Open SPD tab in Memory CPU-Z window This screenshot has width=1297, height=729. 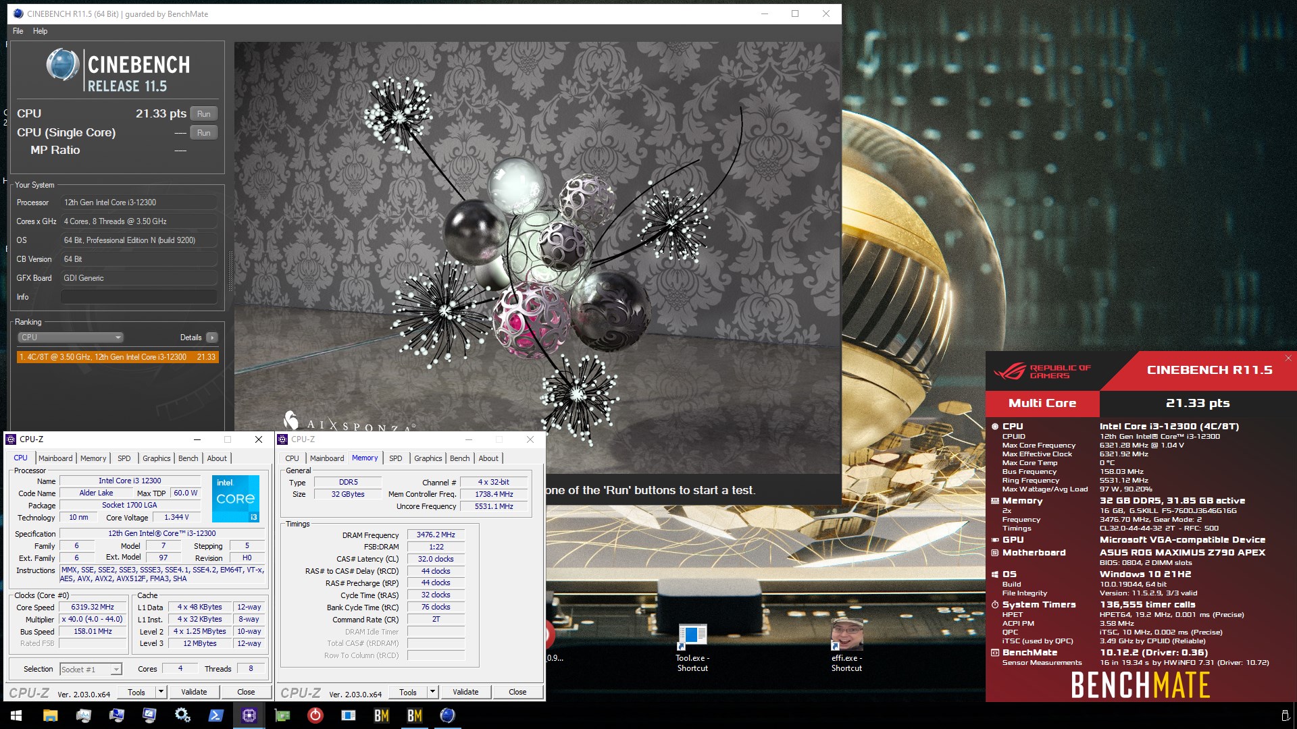[x=396, y=458]
